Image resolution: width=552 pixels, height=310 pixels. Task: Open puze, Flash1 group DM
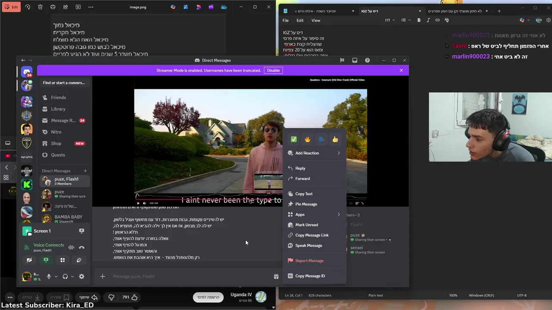point(65,181)
